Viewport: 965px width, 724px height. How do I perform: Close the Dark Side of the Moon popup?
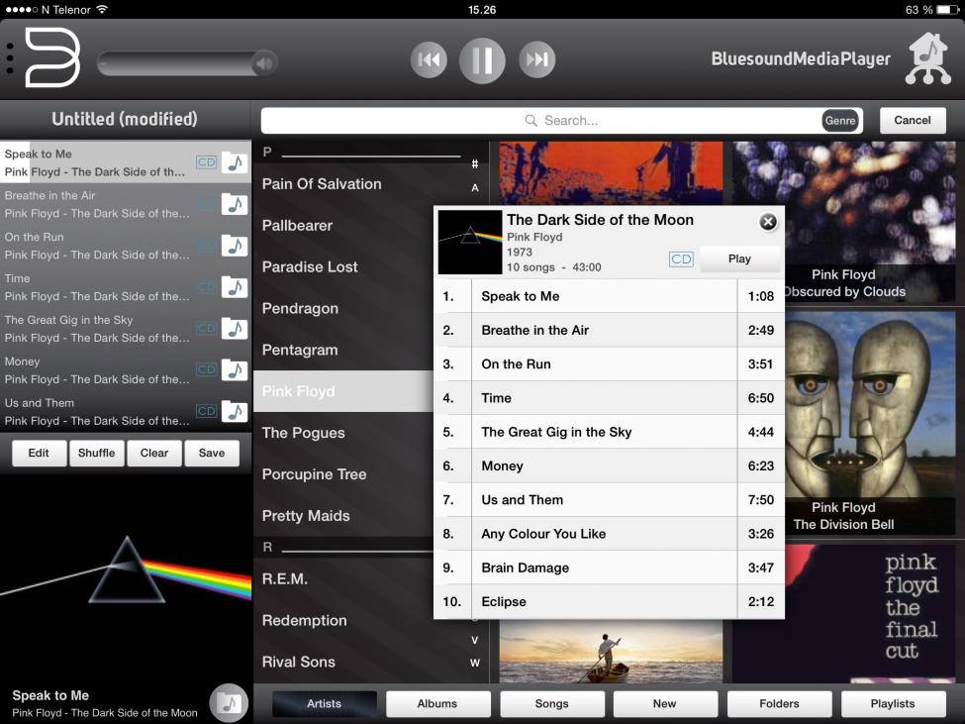(x=767, y=222)
